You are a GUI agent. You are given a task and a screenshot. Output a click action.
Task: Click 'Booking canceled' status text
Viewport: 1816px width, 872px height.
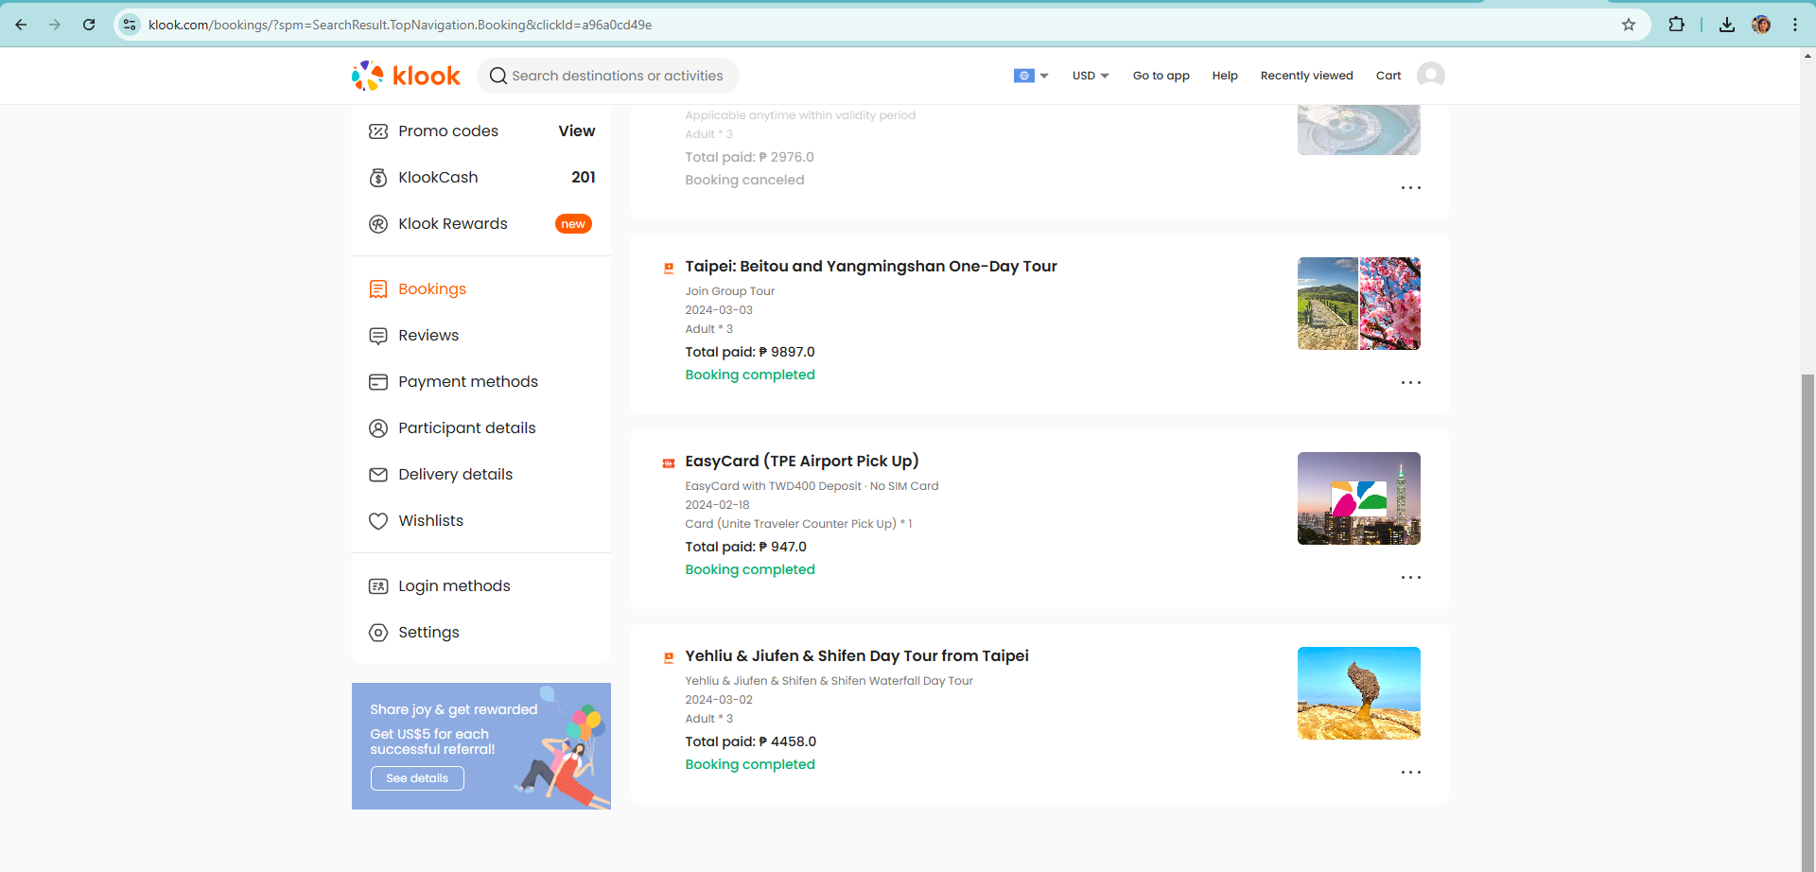click(x=745, y=180)
